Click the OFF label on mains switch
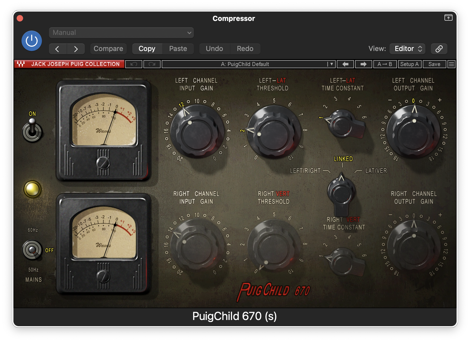 coord(49,250)
